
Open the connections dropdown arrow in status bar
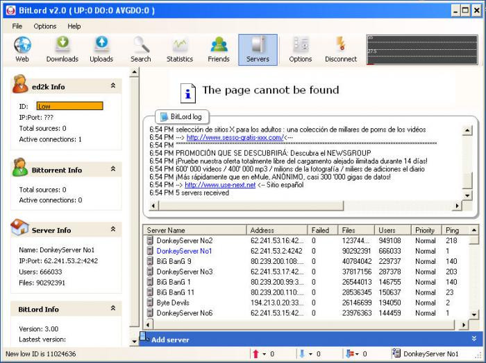pyautogui.click(x=357, y=355)
